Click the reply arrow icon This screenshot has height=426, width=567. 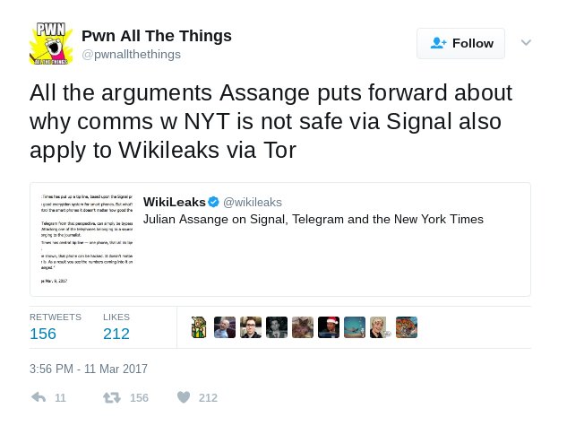point(39,397)
